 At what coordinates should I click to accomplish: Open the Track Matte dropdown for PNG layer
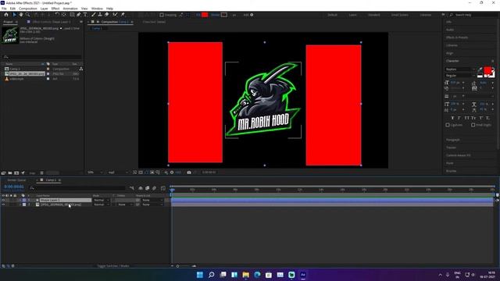tap(125, 205)
